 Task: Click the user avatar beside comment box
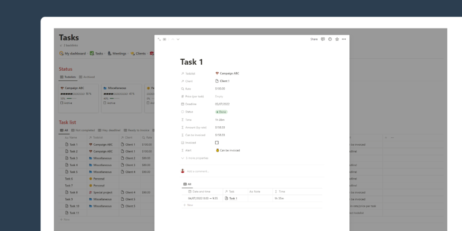point(183,171)
